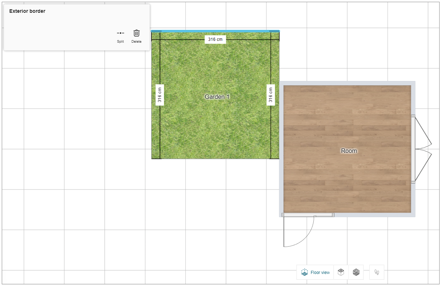This screenshot has width=441, height=285.
Task: Click the top 316 cm dimension label
Action: click(x=215, y=39)
